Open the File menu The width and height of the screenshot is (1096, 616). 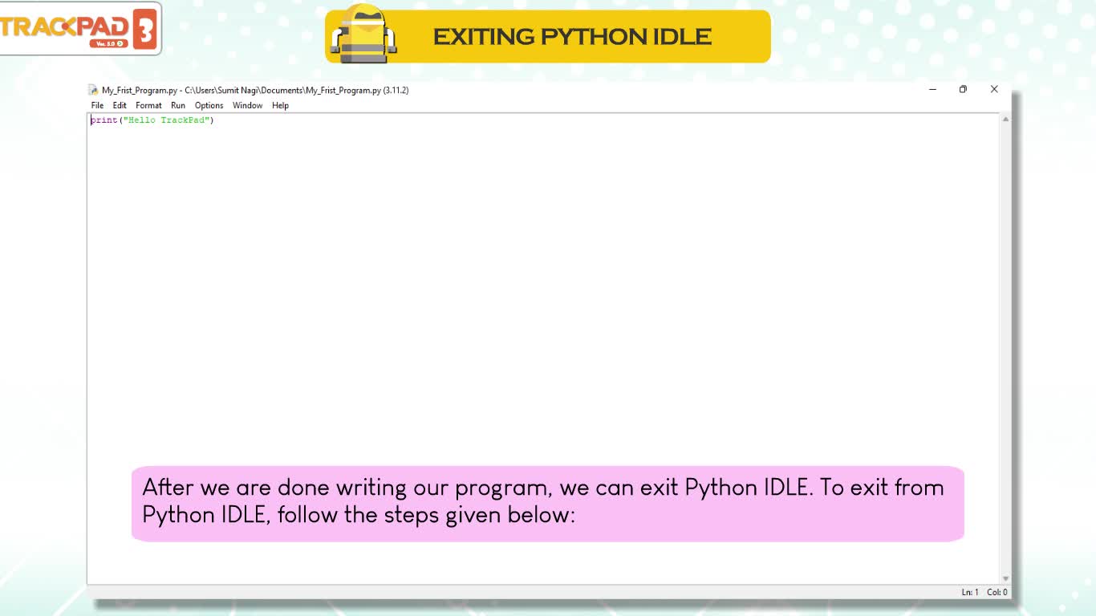pyautogui.click(x=97, y=105)
